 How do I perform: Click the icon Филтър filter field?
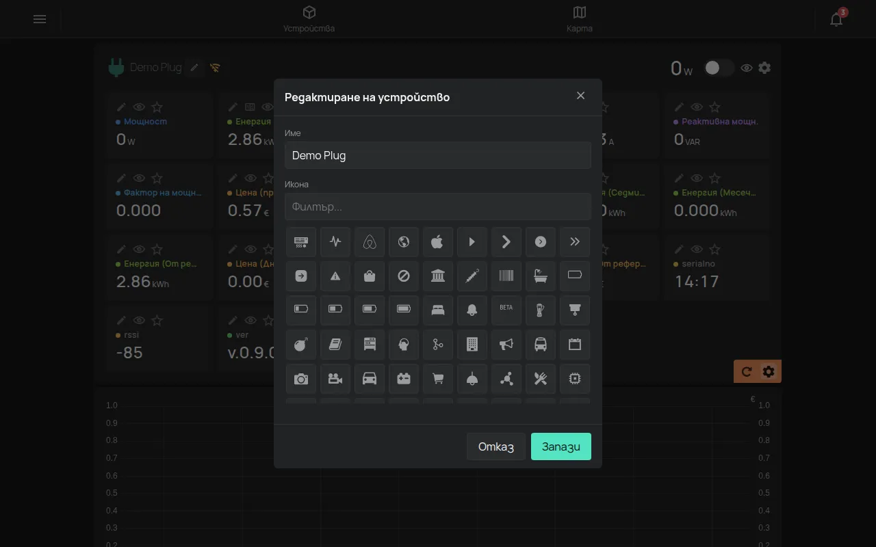(x=438, y=206)
